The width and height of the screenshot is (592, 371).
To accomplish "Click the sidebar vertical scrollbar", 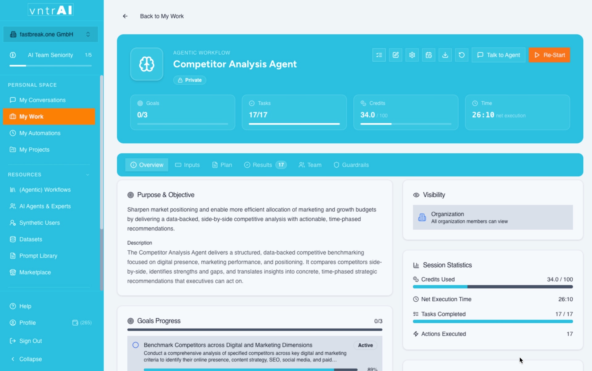I will [101, 153].
